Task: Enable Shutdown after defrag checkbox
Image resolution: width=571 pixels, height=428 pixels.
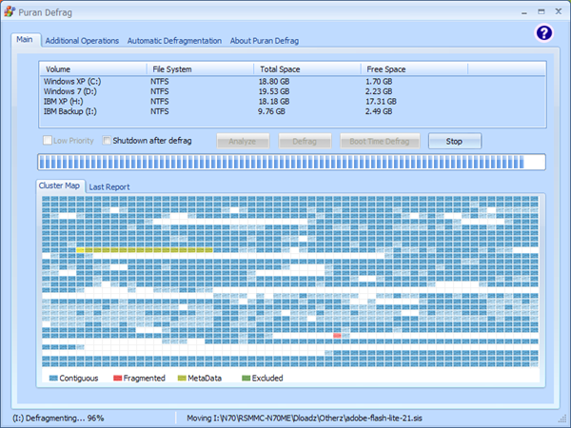Action: tap(108, 141)
